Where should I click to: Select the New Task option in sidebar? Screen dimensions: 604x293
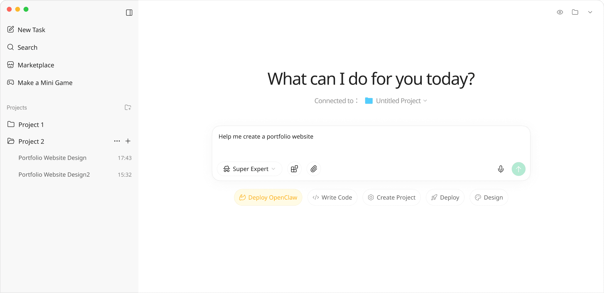(31, 30)
